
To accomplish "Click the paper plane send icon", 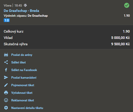I will coord(6,77).
